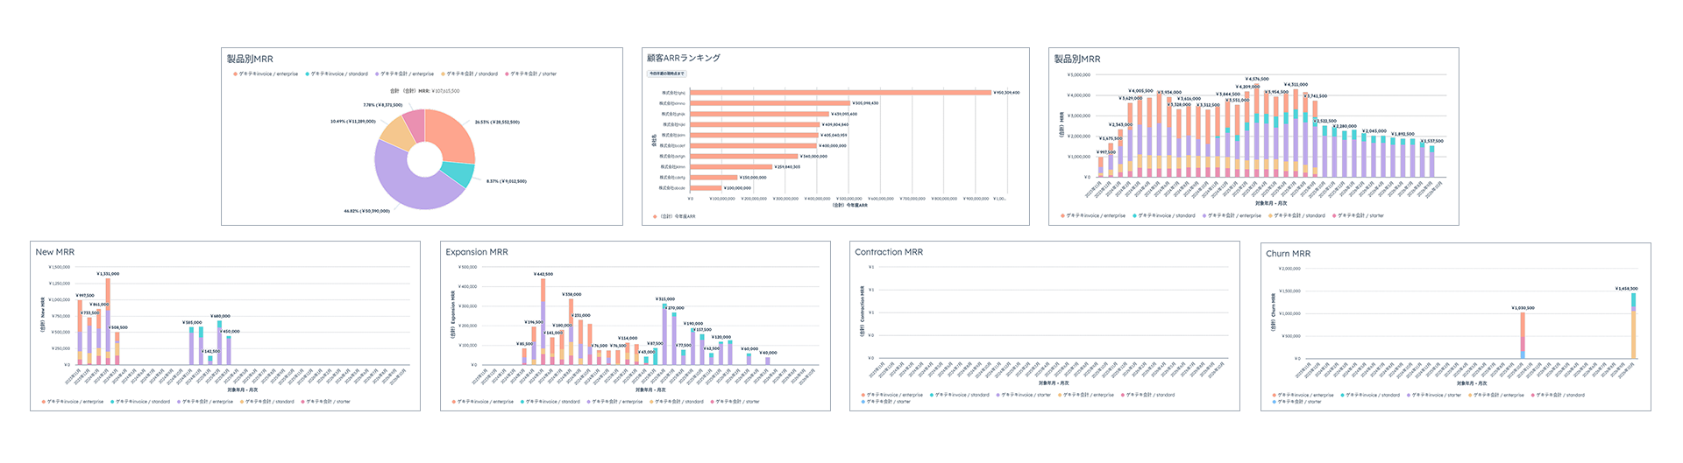Toggle ゲキテキ会計 / standard legend in Expansion MRR

tap(677, 402)
